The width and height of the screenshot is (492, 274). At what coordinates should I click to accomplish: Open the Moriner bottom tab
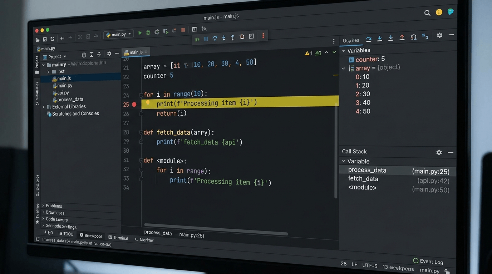coord(144,240)
